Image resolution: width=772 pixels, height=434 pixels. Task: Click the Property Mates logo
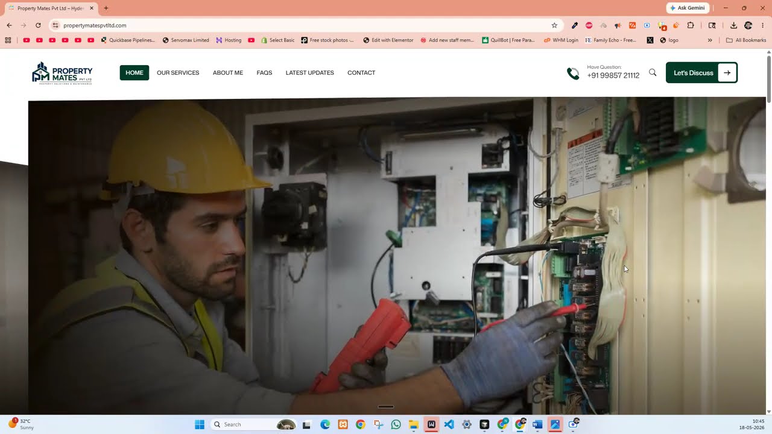(62, 73)
